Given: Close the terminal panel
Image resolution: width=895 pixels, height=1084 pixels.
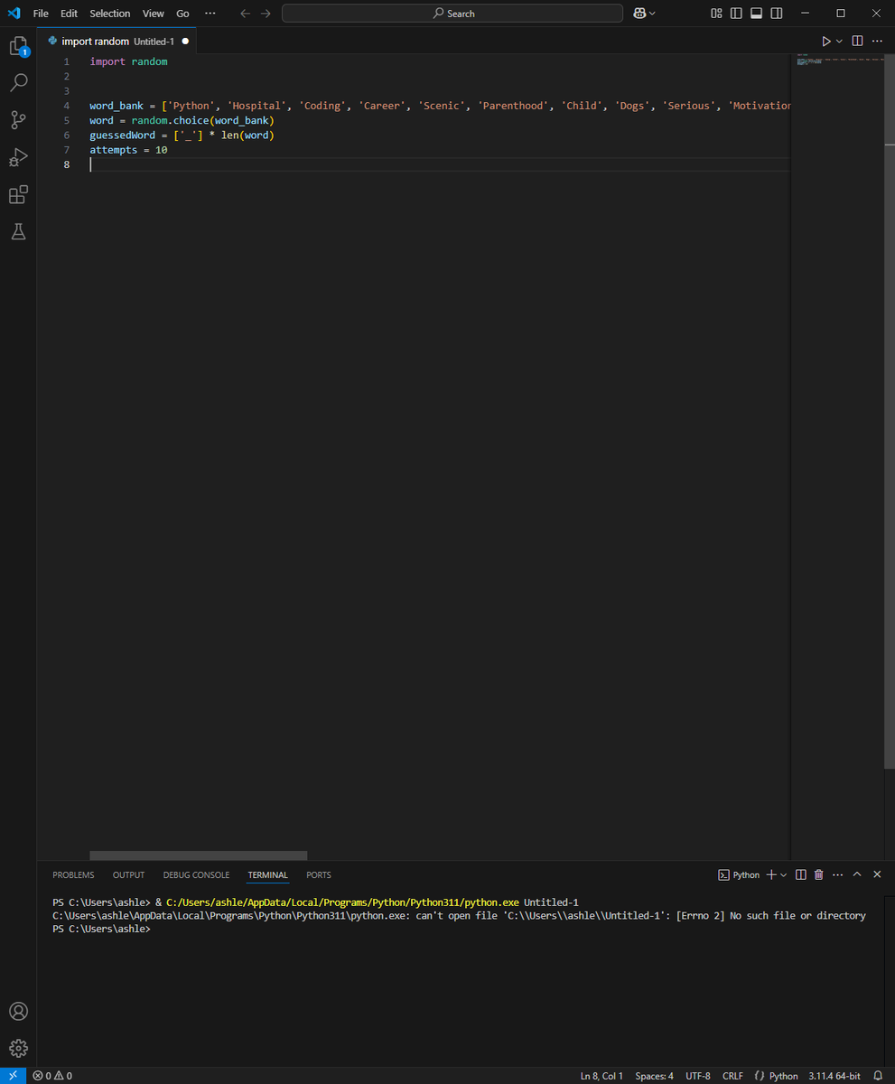Looking at the screenshot, I should coord(877,874).
